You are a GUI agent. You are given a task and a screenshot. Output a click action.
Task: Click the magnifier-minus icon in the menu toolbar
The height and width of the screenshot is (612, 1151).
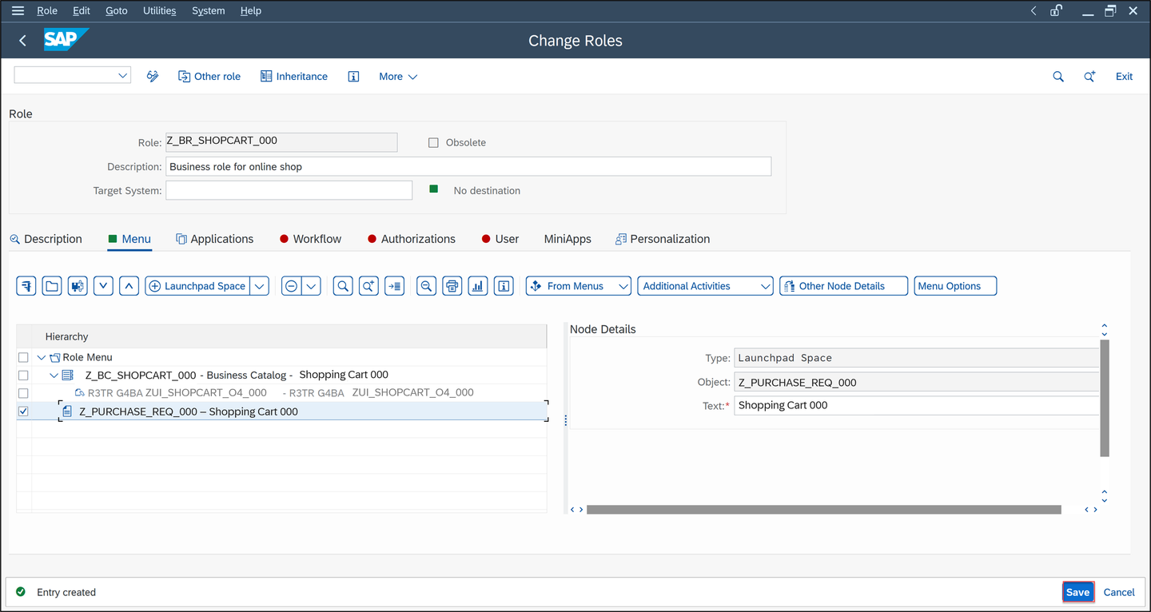point(427,286)
